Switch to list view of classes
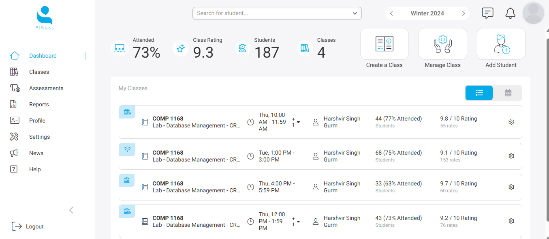This screenshot has width=549, height=239. (479, 93)
